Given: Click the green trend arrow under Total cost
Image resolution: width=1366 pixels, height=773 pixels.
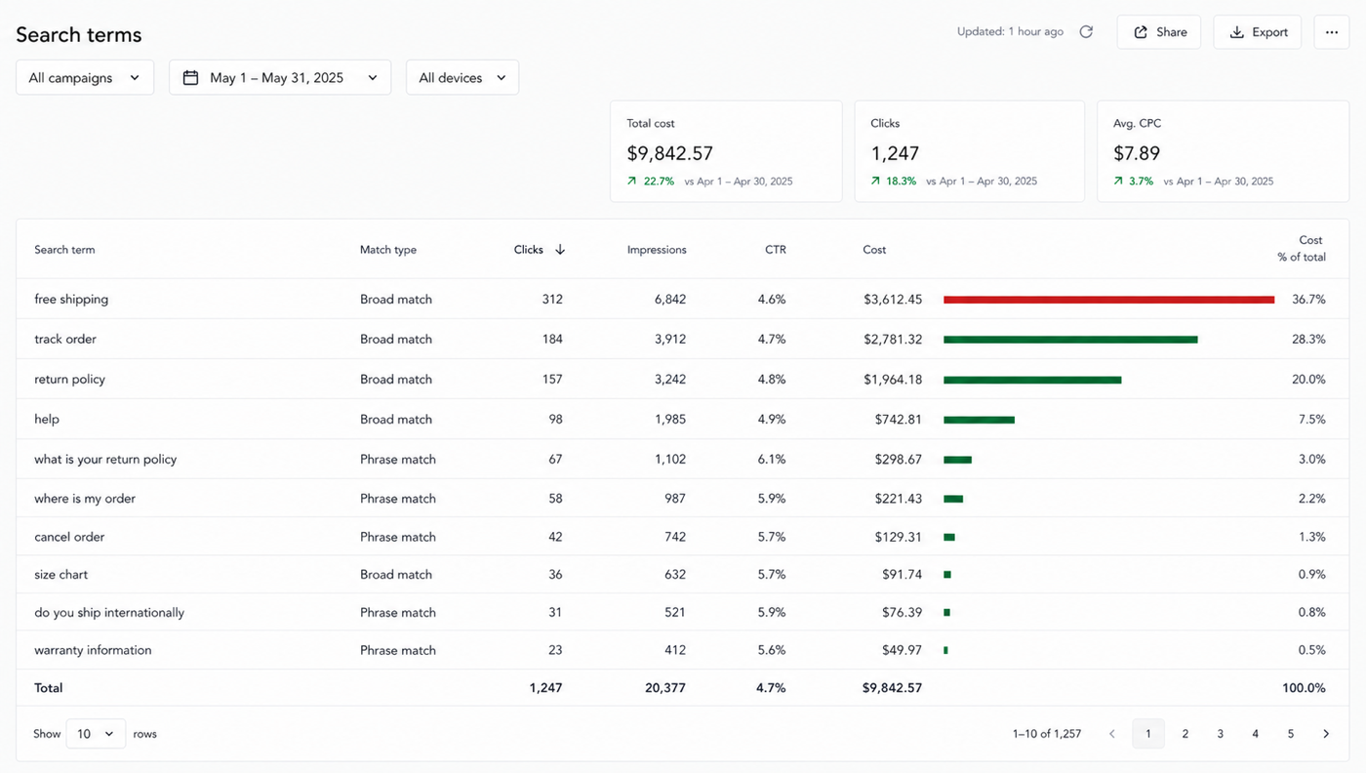Looking at the screenshot, I should coord(632,182).
